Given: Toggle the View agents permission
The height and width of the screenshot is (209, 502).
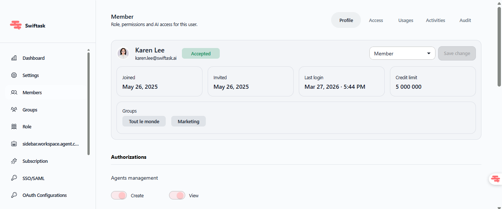Looking at the screenshot, I should [177, 195].
